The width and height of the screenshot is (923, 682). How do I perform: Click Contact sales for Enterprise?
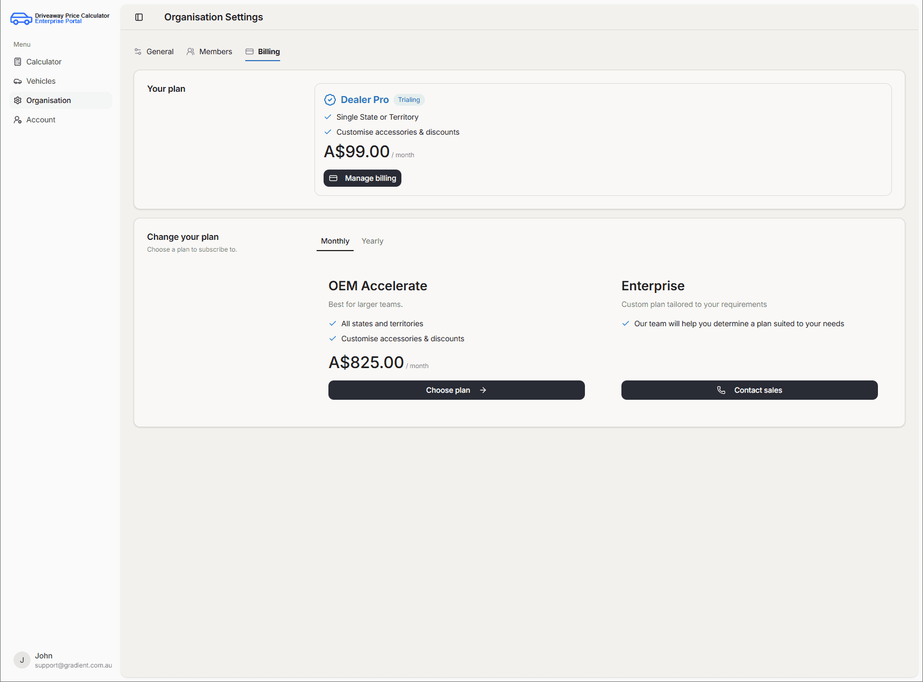click(749, 390)
